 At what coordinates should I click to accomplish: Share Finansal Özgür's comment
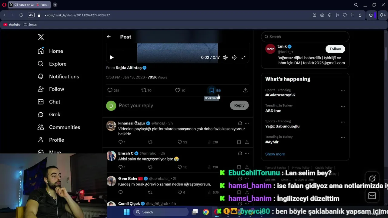[x=247, y=142]
